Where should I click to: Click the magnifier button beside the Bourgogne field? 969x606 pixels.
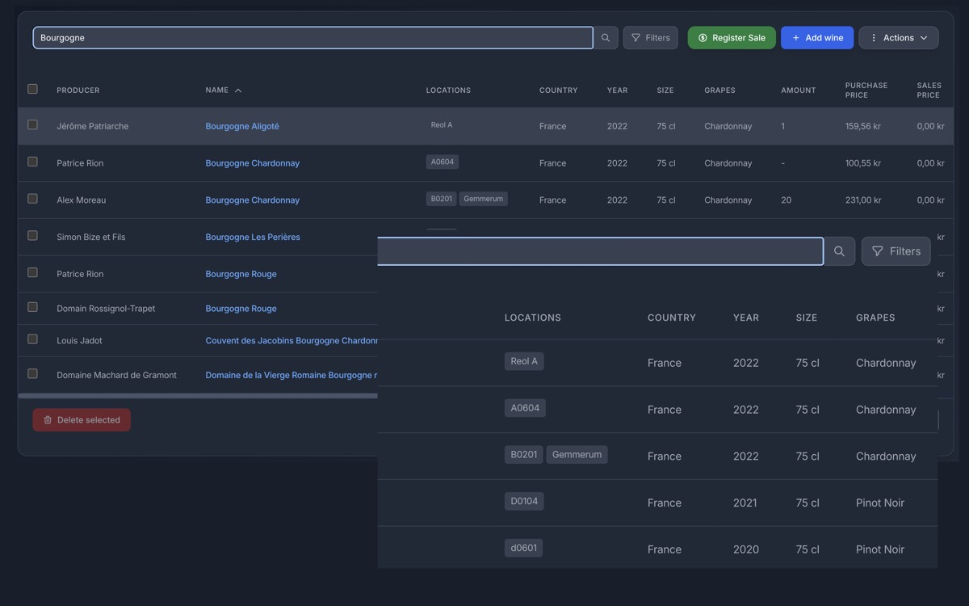pos(606,38)
